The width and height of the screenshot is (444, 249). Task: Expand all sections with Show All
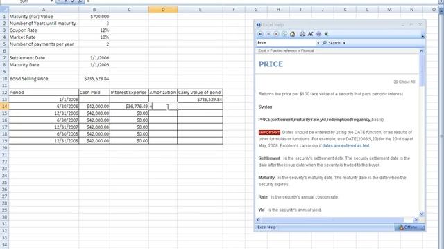pos(404,82)
